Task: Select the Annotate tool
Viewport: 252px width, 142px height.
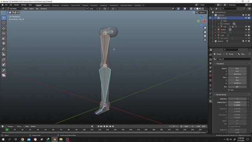Action: pyautogui.click(x=4, y=49)
